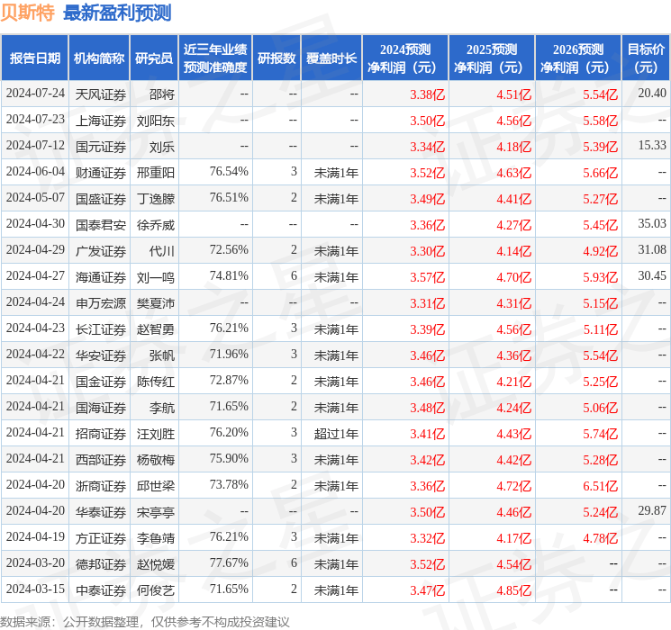Click the 目标价 column header
The image size is (671, 630).
pyautogui.click(x=646, y=58)
